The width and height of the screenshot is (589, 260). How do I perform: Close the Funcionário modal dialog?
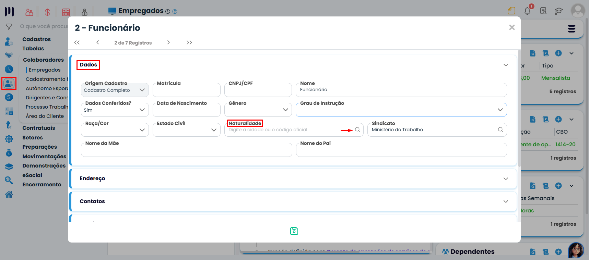pyautogui.click(x=512, y=27)
